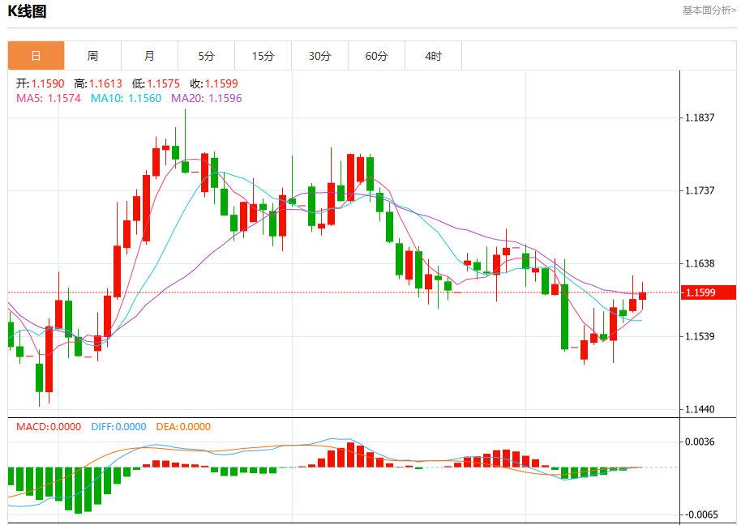Viewport: 741px width, 525px height.
Task: Click the DEA value label
Action: point(183,427)
